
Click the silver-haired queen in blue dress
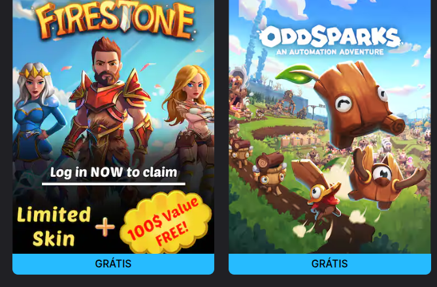click(x=36, y=117)
